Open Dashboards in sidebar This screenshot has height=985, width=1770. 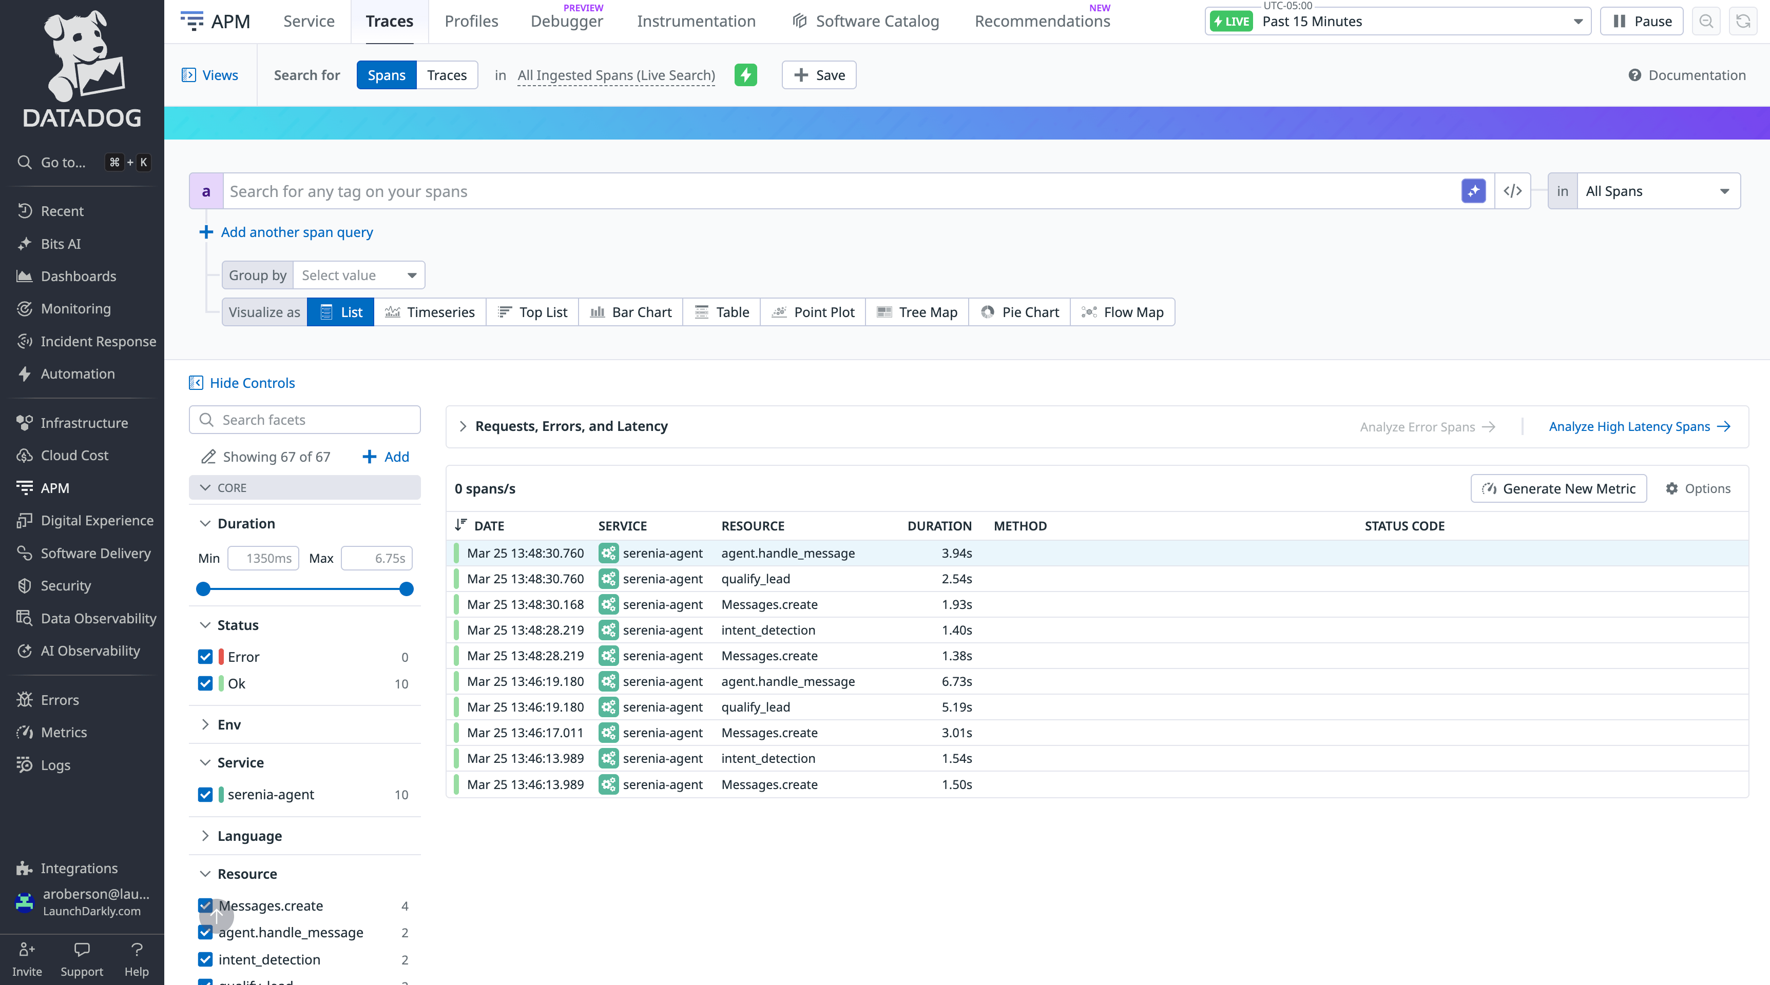pos(78,276)
